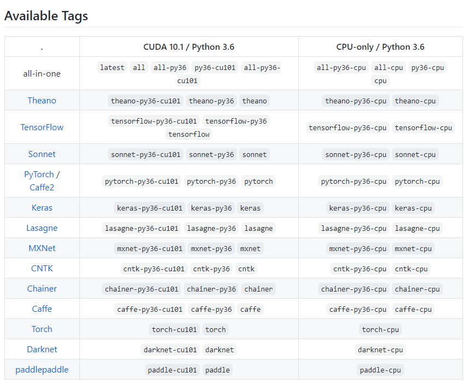
Task: Click the 'sonnet-py36-cu101' tag
Action: [x=146, y=155]
